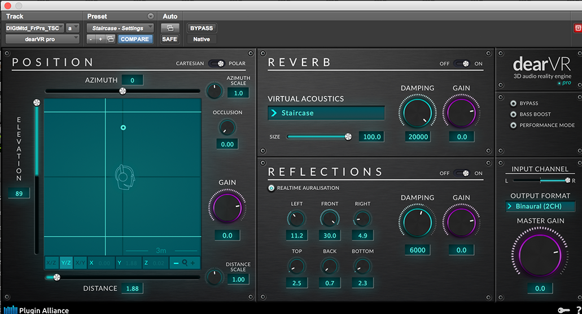Click the Elevation value field 89

point(19,193)
